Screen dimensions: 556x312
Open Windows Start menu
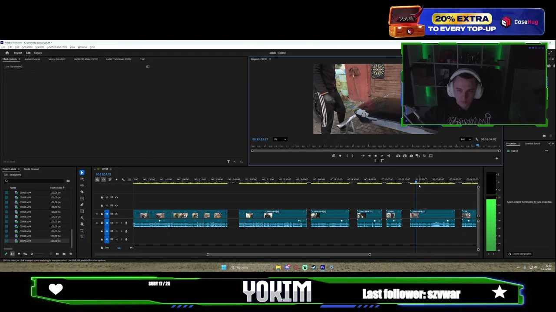pos(224,267)
